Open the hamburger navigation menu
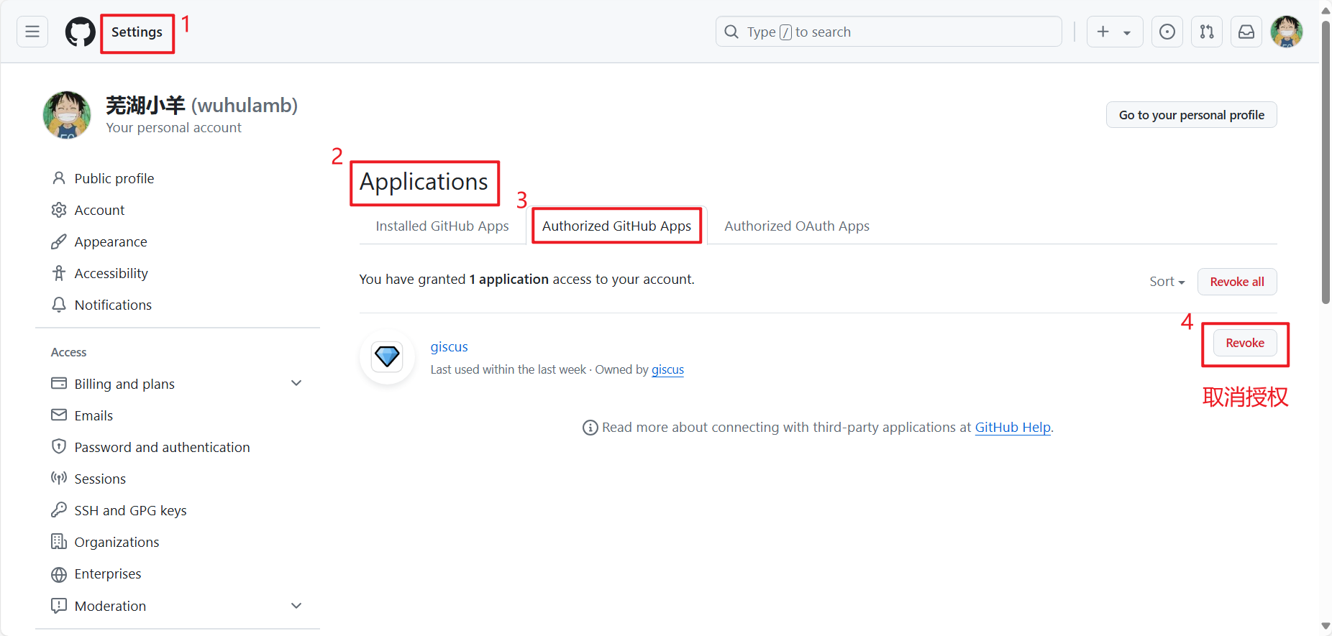Viewport: 1332px width, 636px height. point(32,32)
